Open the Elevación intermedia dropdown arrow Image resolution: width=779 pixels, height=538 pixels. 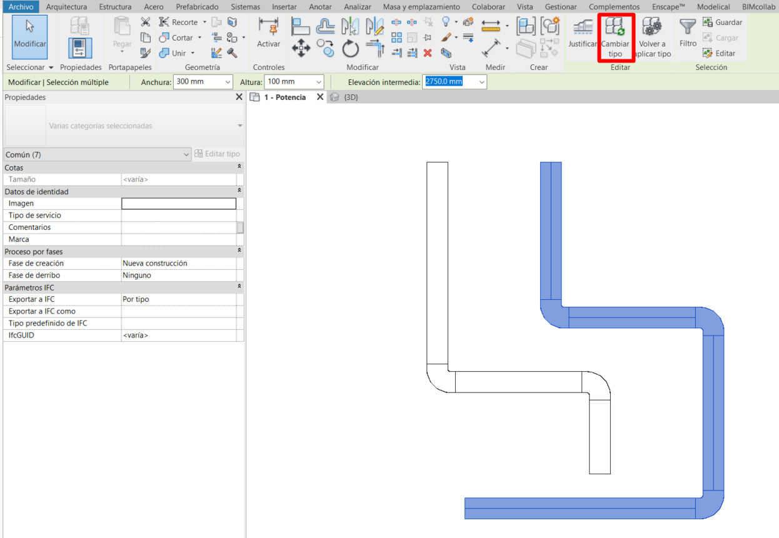(481, 82)
